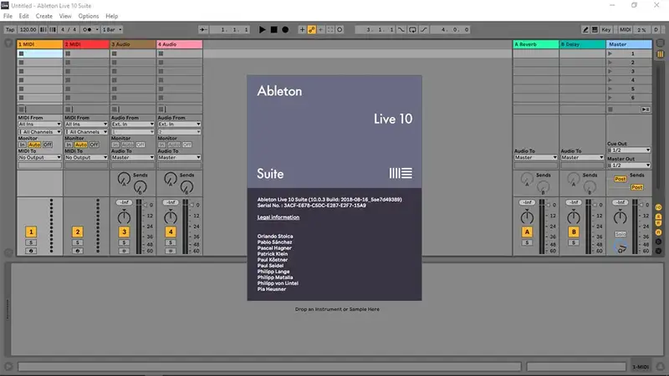
Task: Open All Channels dropdown on track 2 MIDI
Action: [x=86, y=132]
